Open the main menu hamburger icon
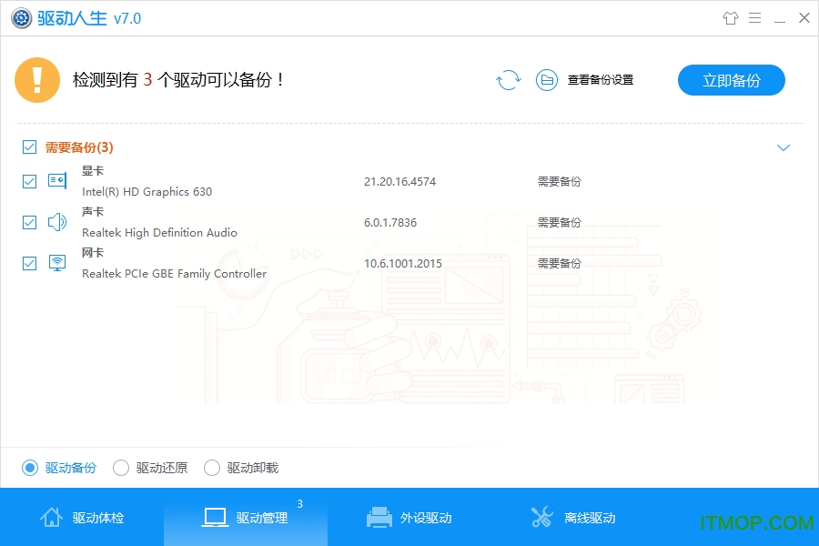 pyautogui.click(x=754, y=18)
